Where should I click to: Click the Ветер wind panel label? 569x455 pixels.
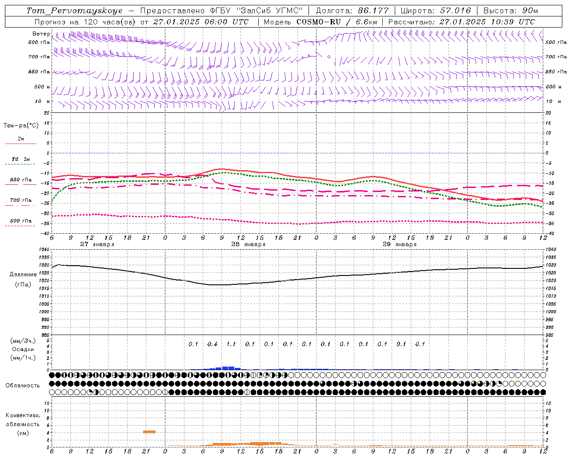(x=41, y=34)
